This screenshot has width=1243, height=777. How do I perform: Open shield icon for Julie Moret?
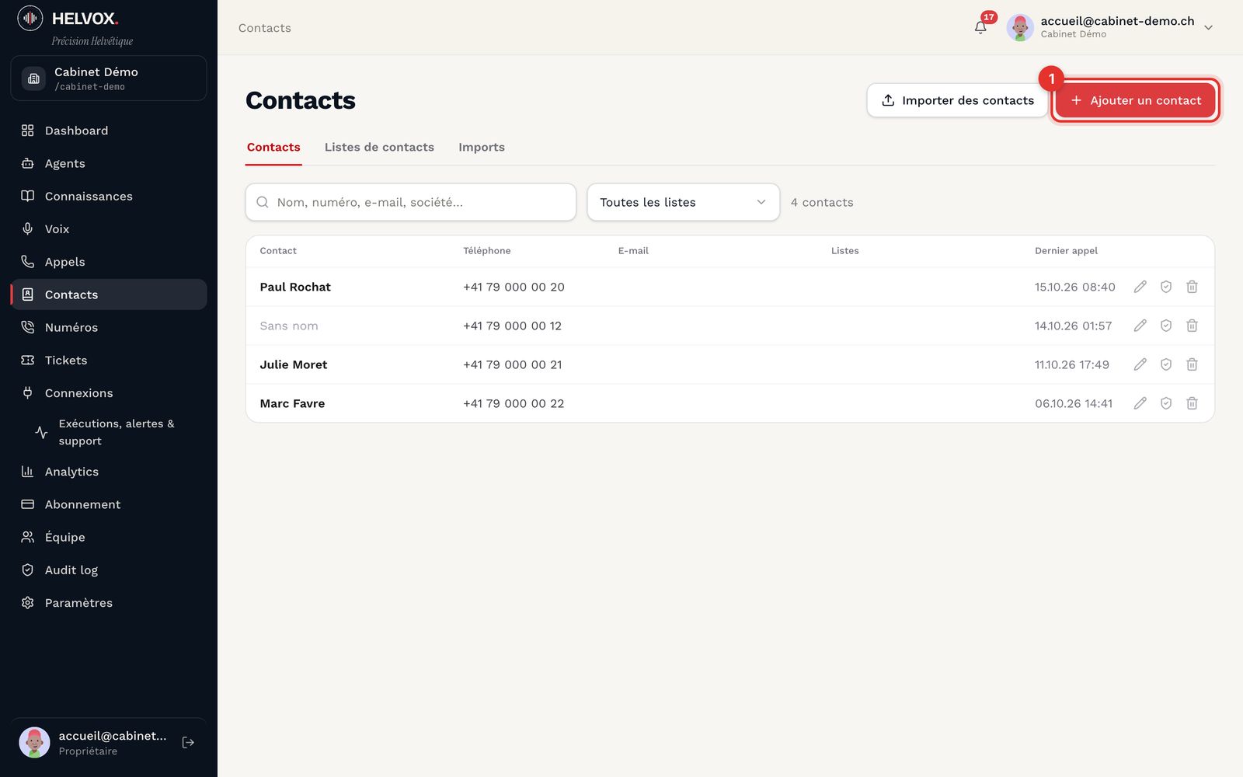[1166, 364]
